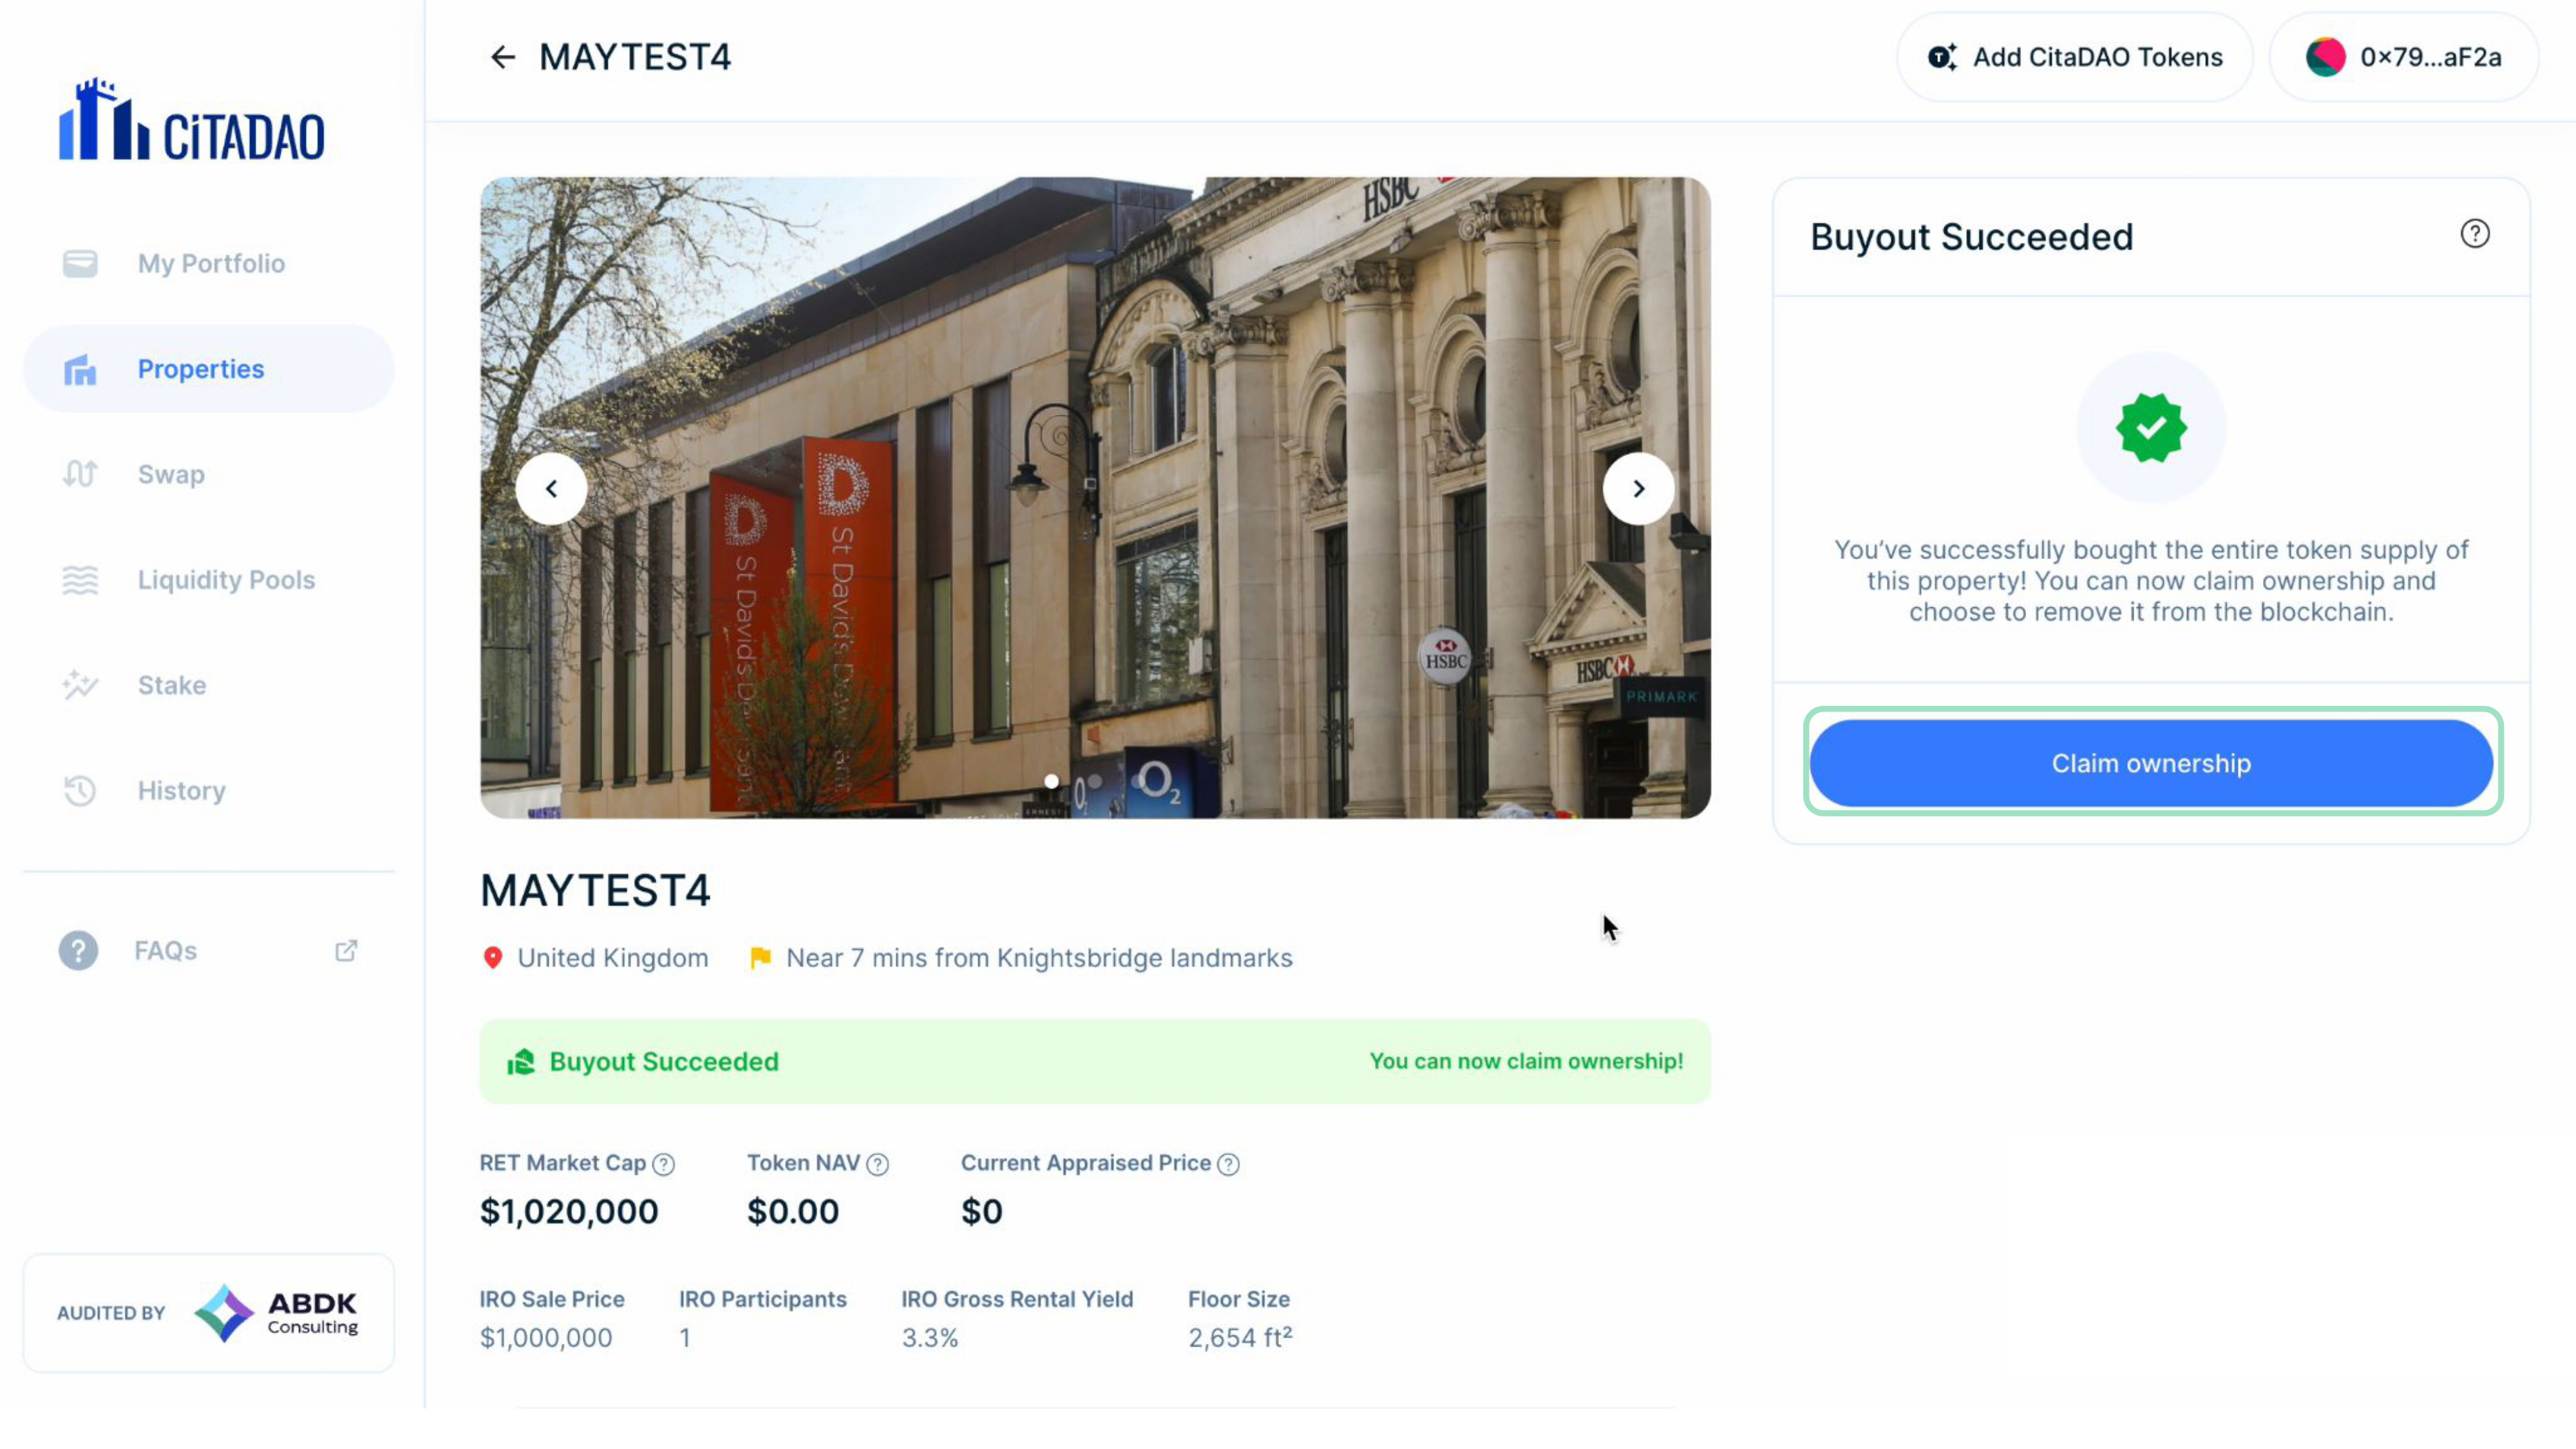Open the My Portfolio page
This screenshot has height=1449, width=2576.
click(x=210, y=264)
